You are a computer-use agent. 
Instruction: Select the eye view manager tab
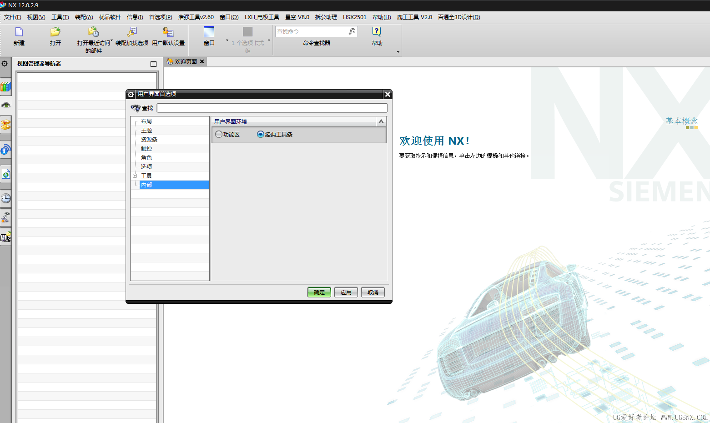[x=5, y=105]
